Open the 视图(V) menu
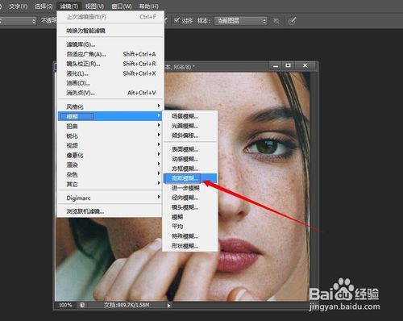Viewport: 403px width, 321px height. point(94,6)
